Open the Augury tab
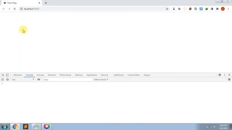Screen dimensions: 232x130 point(147,75)
